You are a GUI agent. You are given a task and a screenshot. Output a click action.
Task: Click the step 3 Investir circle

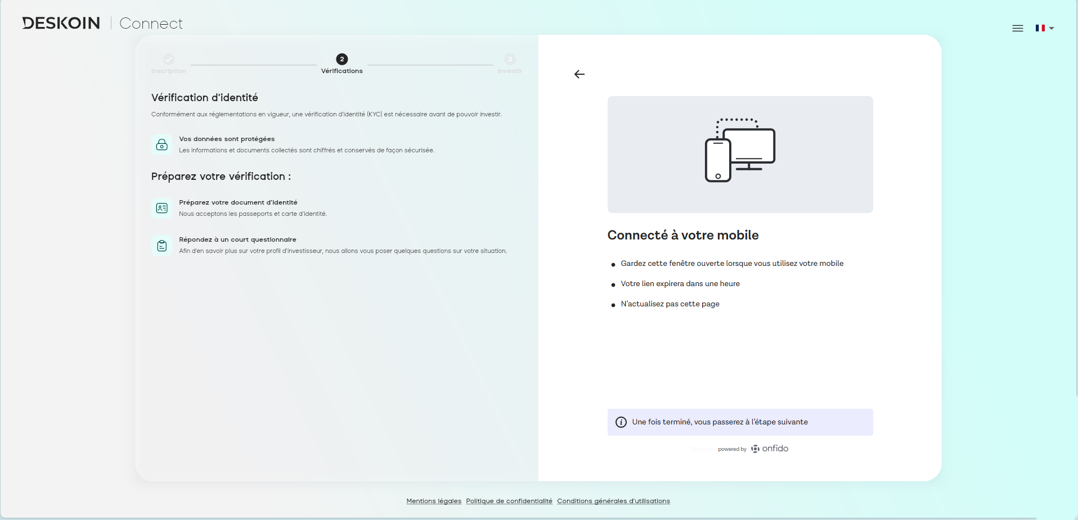(x=510, y=58)
